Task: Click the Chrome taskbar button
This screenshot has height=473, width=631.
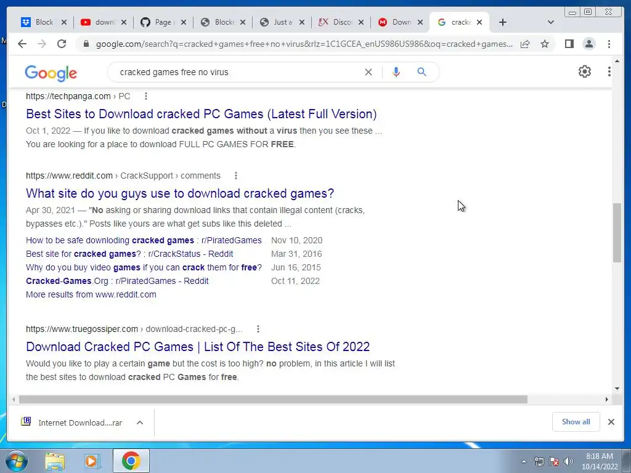Action: point(131,461)
